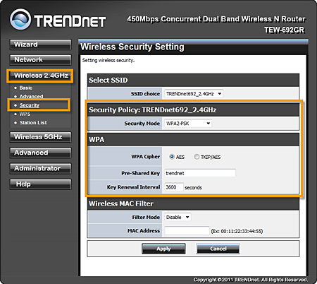Open the Wireless 5GHz menu section
This screenshot has width=317, height=284.
(x=40, y=137)
